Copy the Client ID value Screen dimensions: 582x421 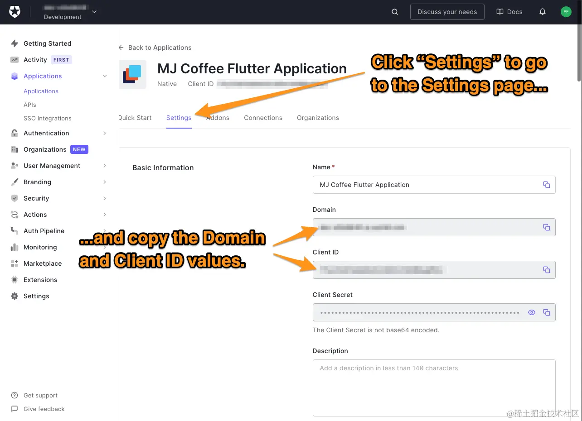pyautogui.click(x=546, y=270)
